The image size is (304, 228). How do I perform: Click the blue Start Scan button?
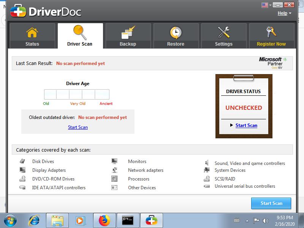coord(271,203)
